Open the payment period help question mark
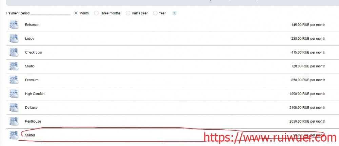This screenshot has height=146, width=339. (174, 13)
